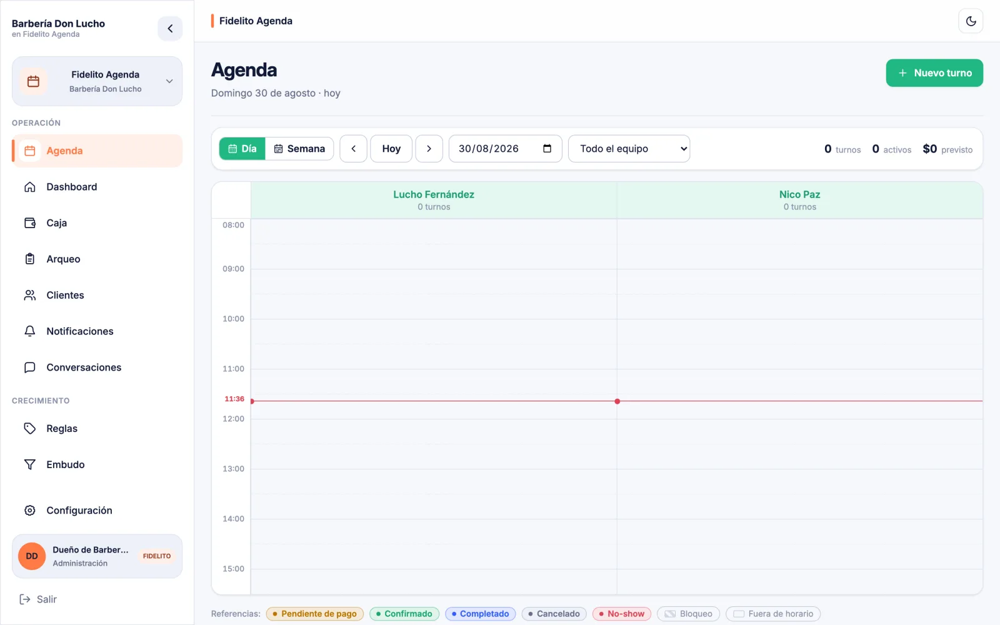Click the Nico Paz column header
Screen dimensions: 1000x625
click(799, 200)
